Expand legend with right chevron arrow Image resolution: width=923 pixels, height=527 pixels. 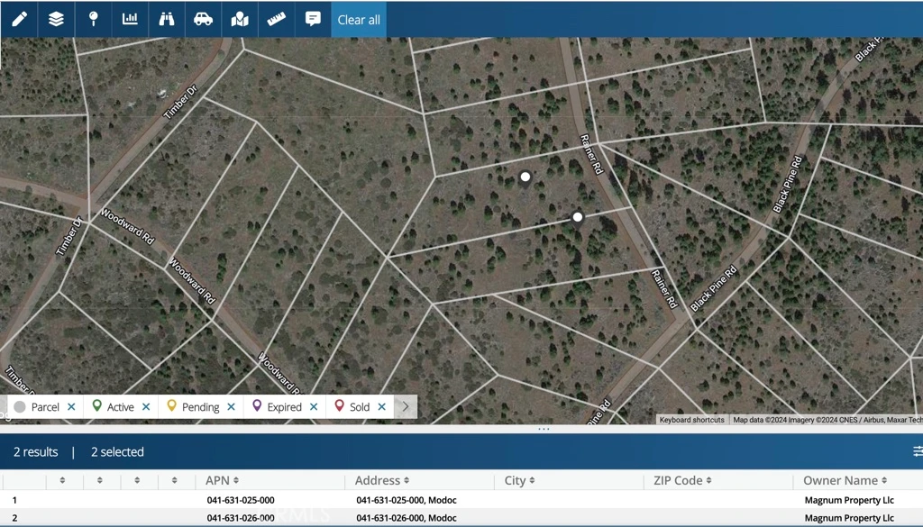click(406, 407)
